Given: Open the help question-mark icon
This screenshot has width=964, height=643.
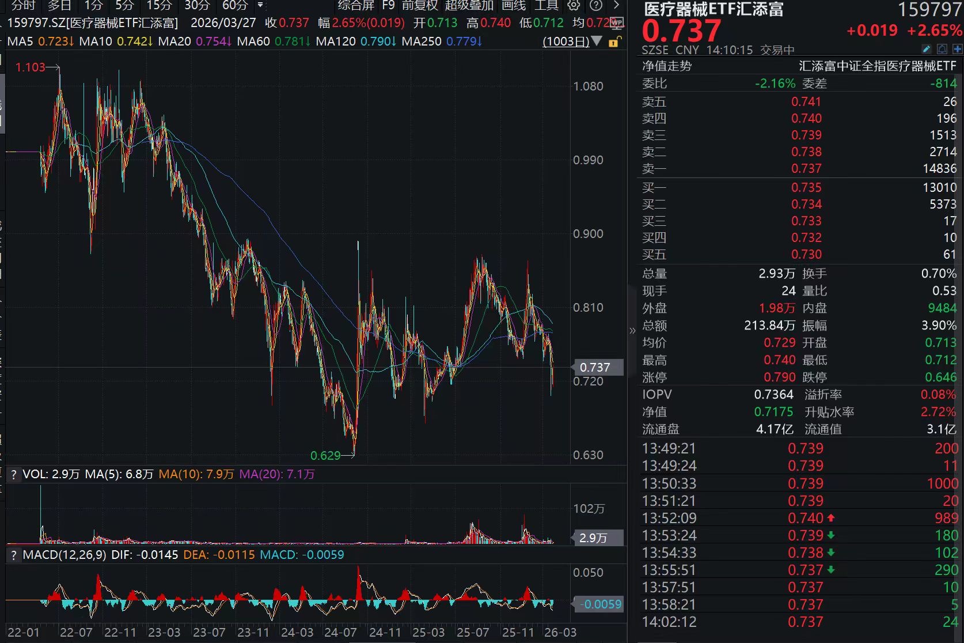Looking at the screenshot, I should pos(596,6).
